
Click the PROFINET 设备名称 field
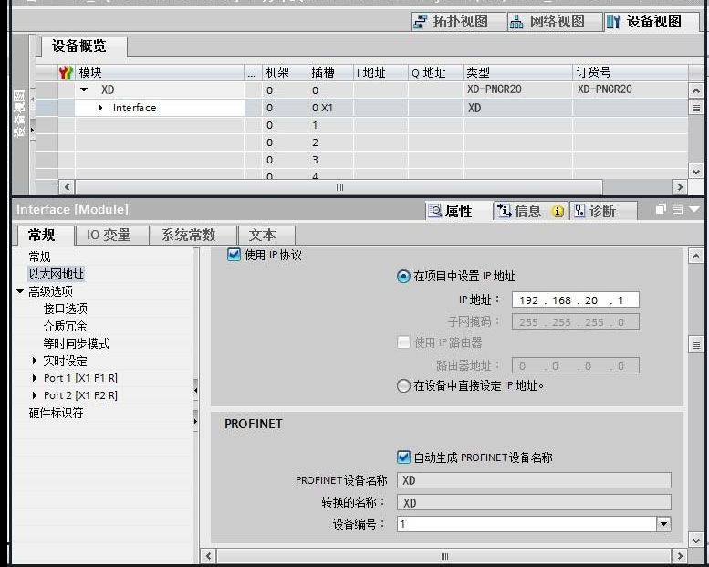pyautogui.click(x=534, y=480)
